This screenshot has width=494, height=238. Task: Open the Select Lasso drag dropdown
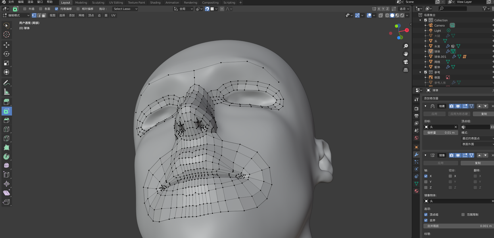pos(125,9)
